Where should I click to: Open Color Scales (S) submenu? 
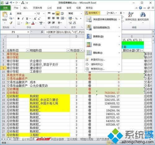click(103, 45)
